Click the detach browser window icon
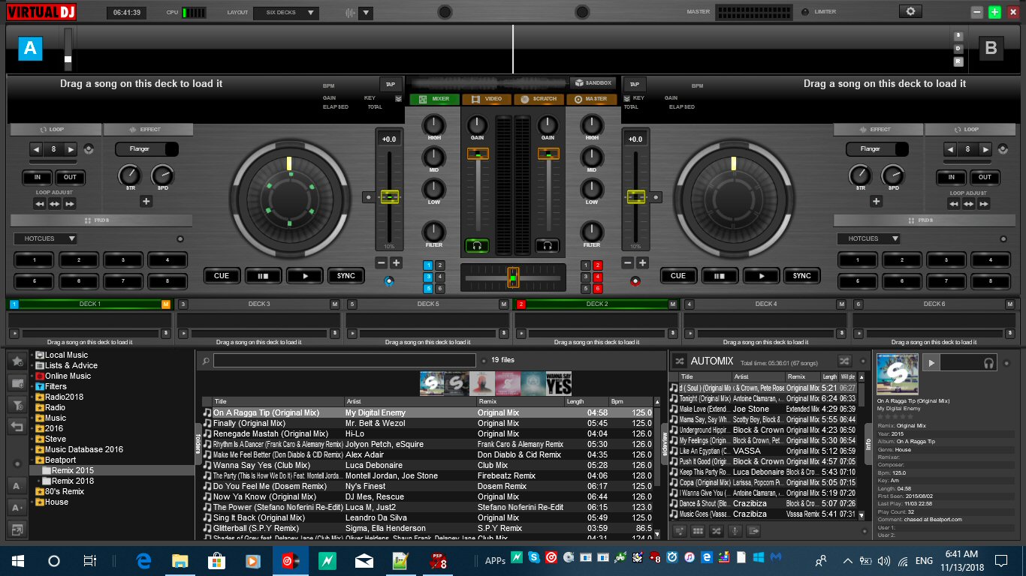The image size is (1026, 576). click(17, 529)
